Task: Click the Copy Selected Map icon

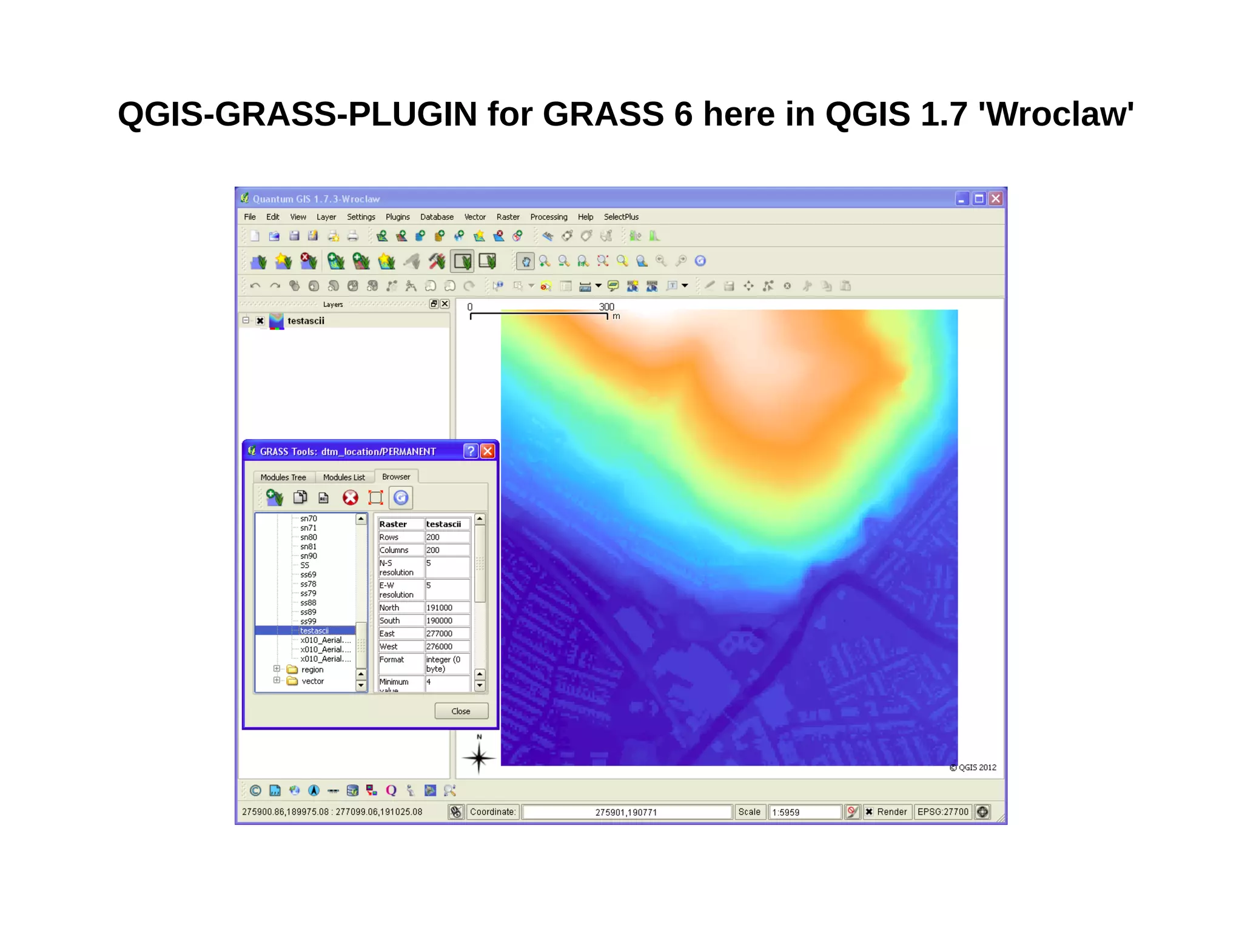Action: (x=300, y=498)
